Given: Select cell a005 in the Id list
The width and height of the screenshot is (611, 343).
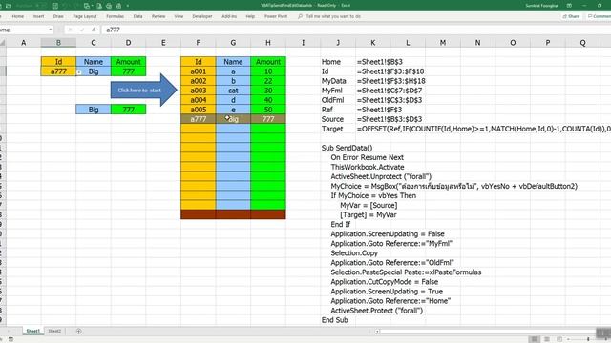Looking at the screenshot, I should [x=199, y=110].
